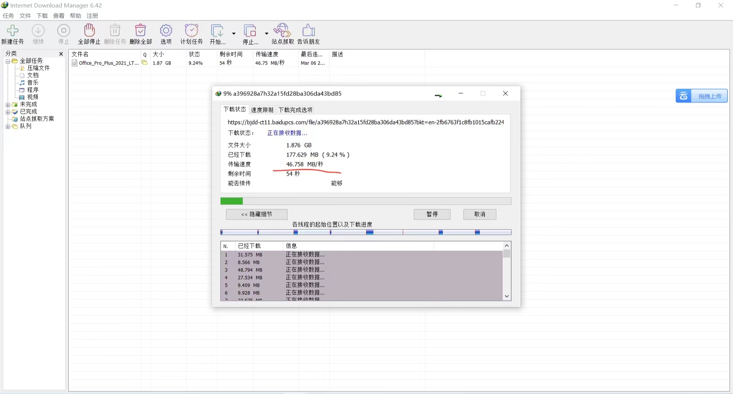Click the 新建任务 add icon
This screenshot has height=394, width=733.
click(13, 31)
